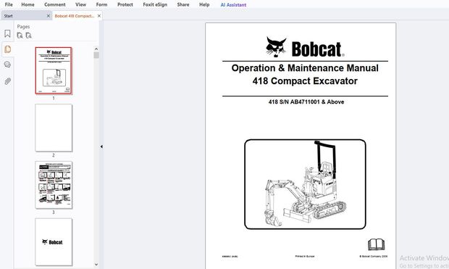Select page 4 Bobcat logo thumbnail
Viewport: 449px width, 269px height.
[x=54, y=241]
